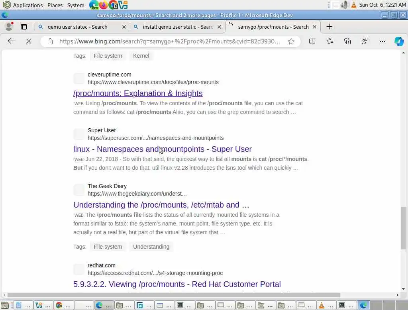The width and height of the screenshot is (408, 310).
Task: Click the horizontal scrollbar thumb
Action: (174, 295)
